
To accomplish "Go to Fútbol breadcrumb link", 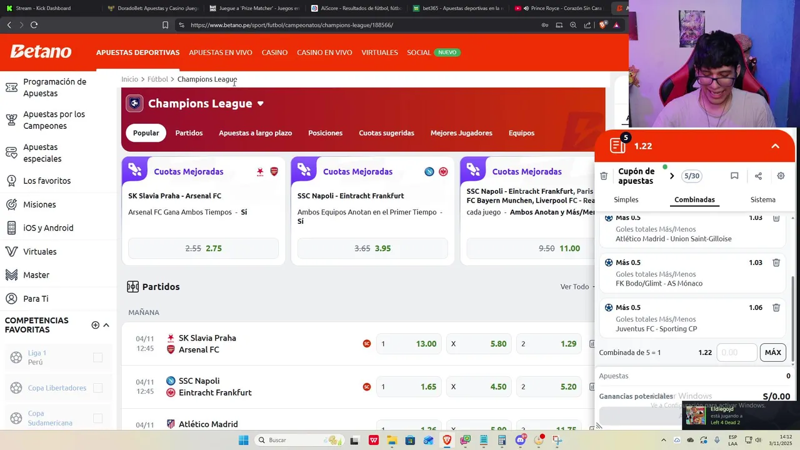I will coord(157,79).
